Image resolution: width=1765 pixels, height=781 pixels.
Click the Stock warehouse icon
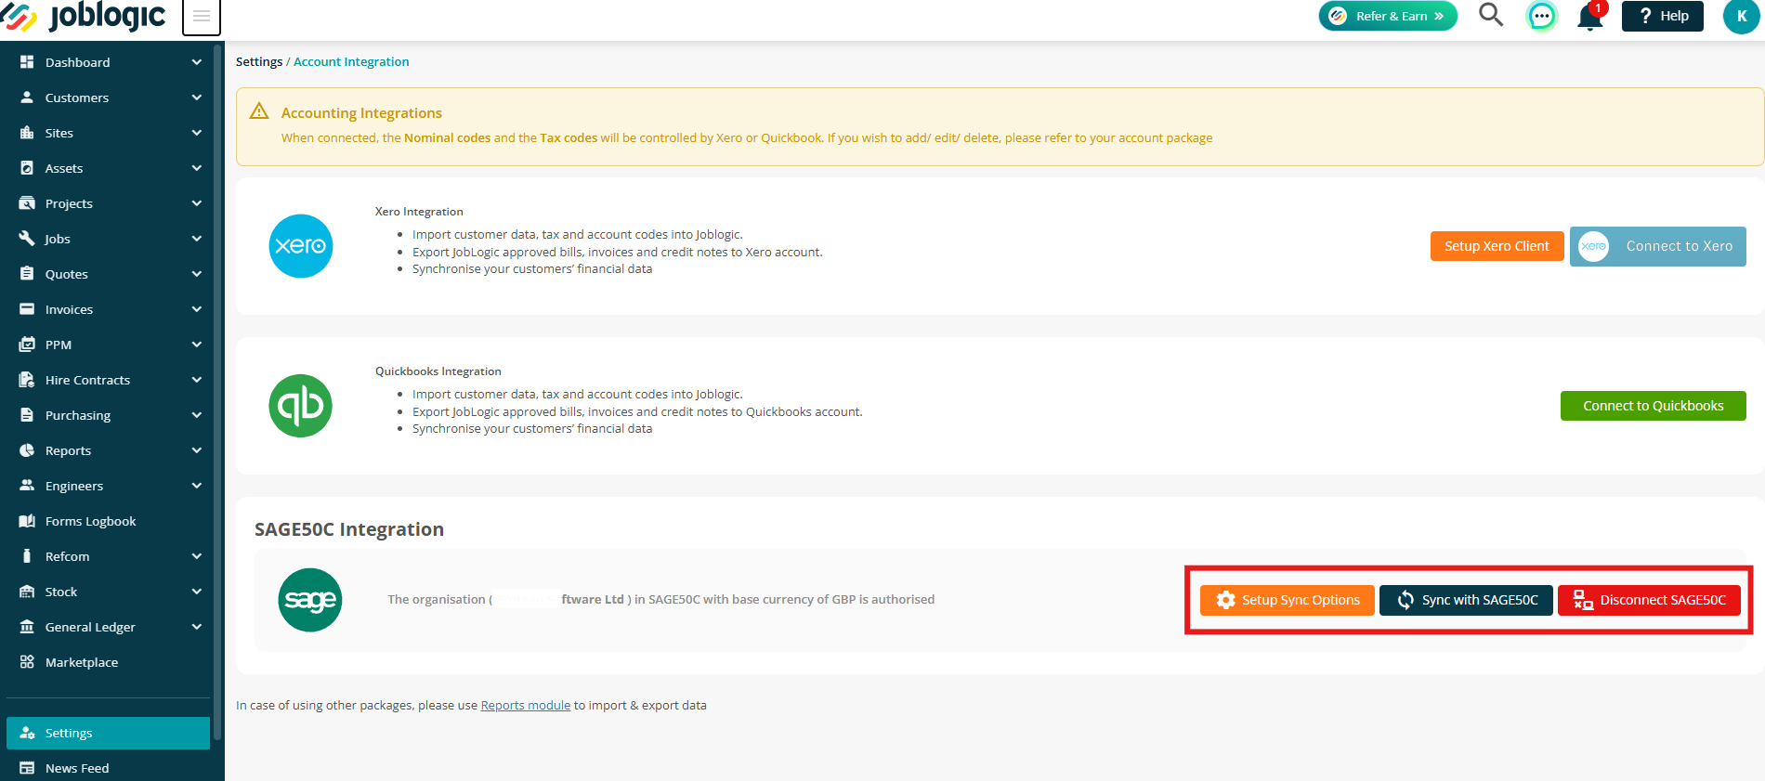pyautogui.click(x=27, y=591)
